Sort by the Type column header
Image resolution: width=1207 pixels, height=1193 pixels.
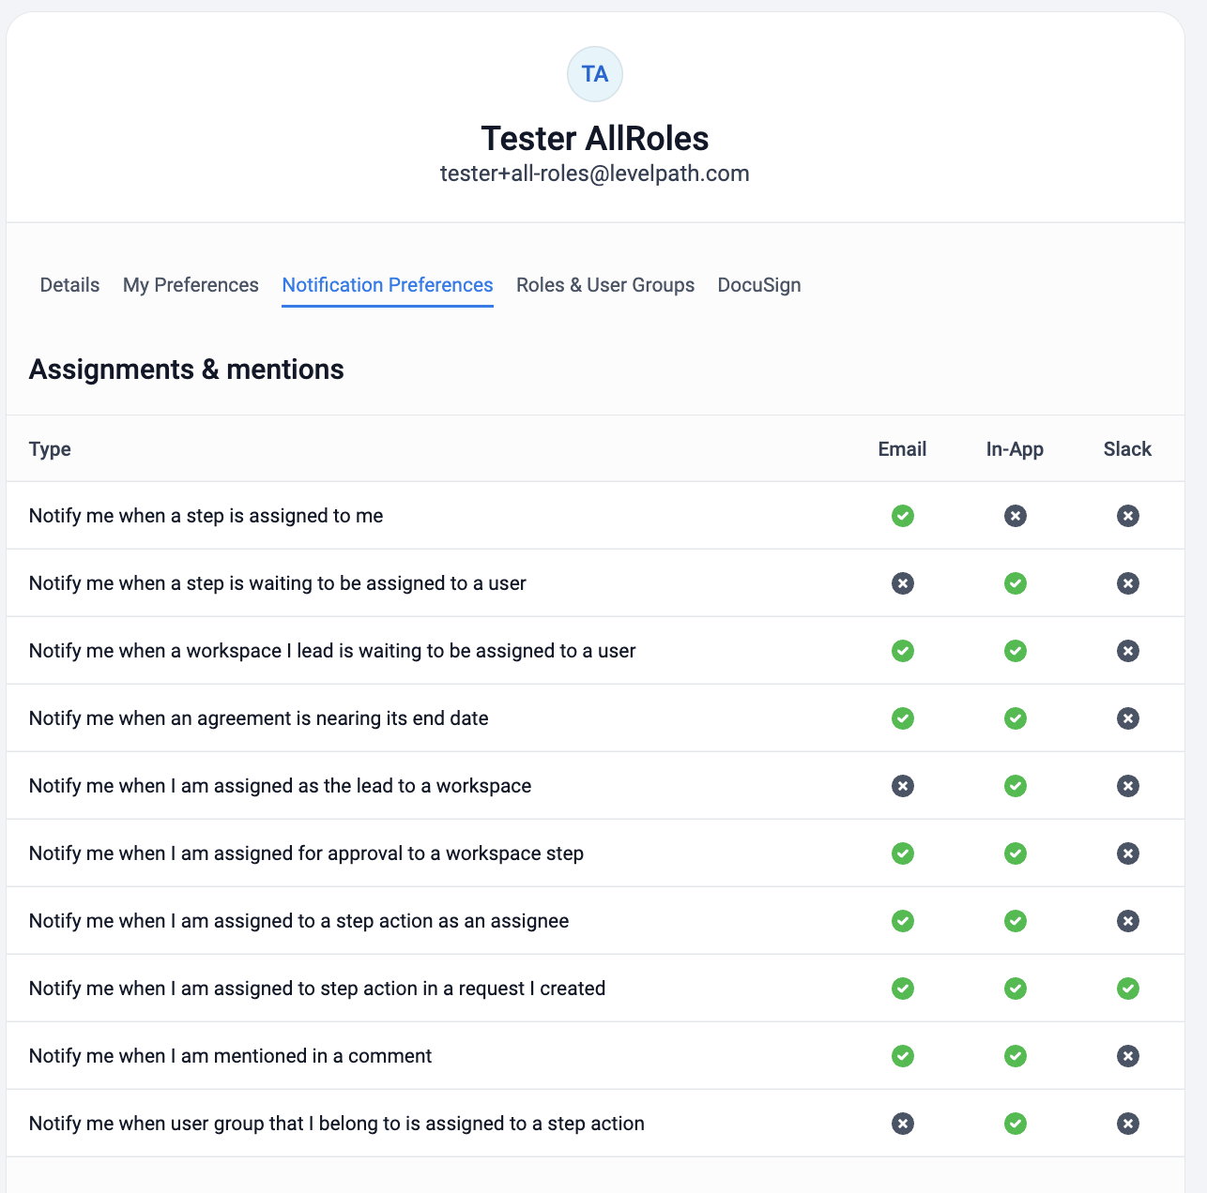pyautogui.click(x=50, y=449)
